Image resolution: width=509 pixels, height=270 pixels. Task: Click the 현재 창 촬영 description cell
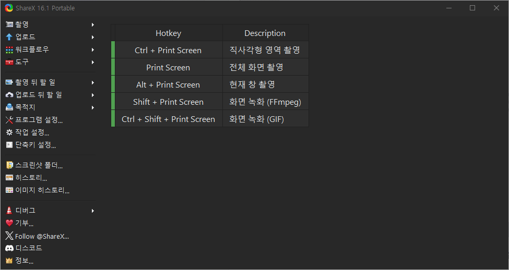point(266,84)
